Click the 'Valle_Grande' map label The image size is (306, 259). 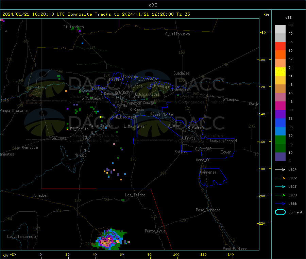tap(101, 126)
